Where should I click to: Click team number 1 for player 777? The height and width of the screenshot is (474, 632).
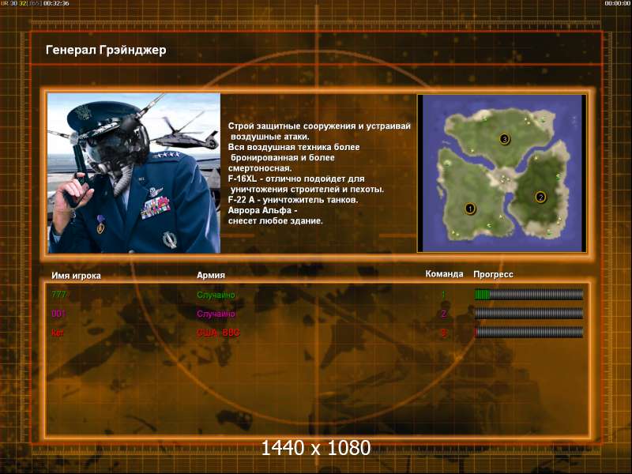pyautogui.click(x=443, y=295)
